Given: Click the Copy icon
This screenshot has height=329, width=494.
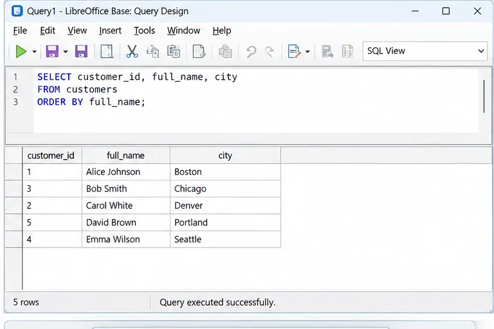Looking at the screenshot, I should 153,51.
